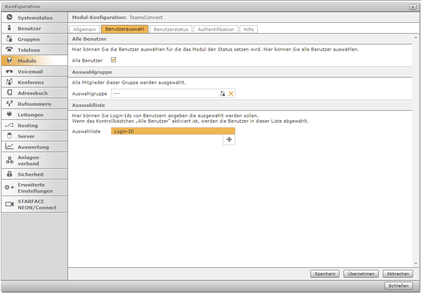Select the Voicemail icon in sidebar
This screenshot has height=293, width=421.
click(x=10, y=71)
